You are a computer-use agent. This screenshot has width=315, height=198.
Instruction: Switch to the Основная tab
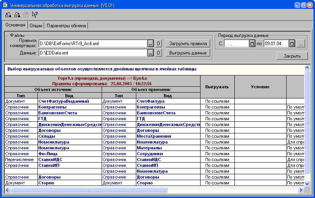pyautogui.click(x=15, y=25)
